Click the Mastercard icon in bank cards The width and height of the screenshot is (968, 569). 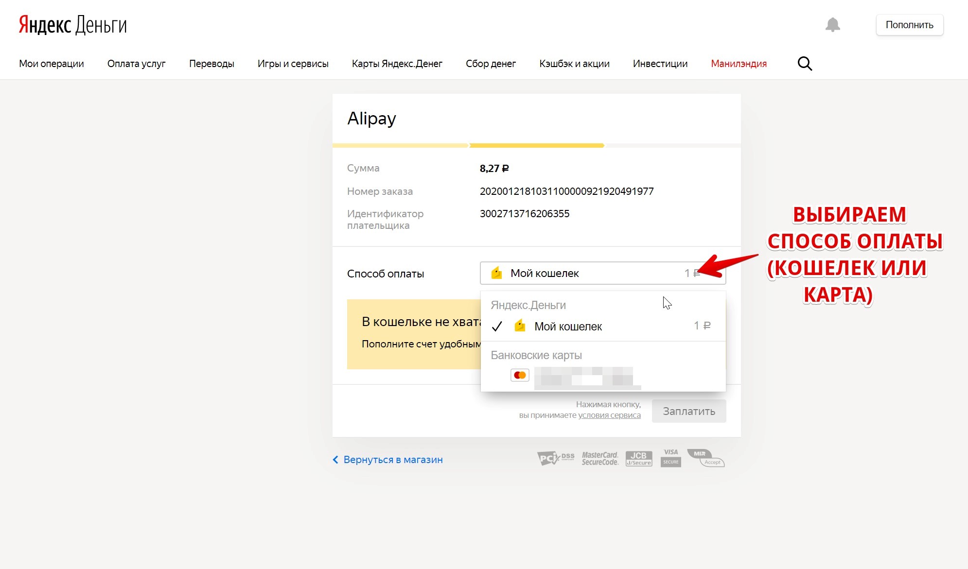tap(520, 375)
